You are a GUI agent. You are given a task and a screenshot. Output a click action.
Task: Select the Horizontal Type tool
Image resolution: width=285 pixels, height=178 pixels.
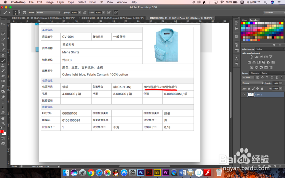(3, 102)
